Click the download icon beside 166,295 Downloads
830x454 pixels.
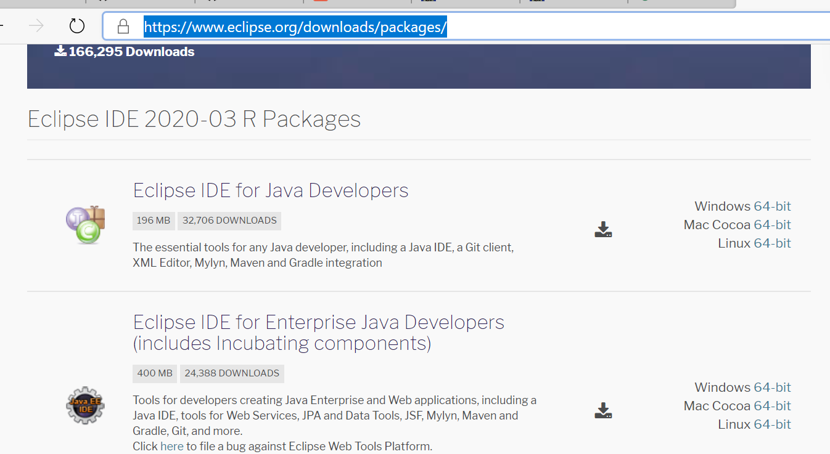pos(60,51)
